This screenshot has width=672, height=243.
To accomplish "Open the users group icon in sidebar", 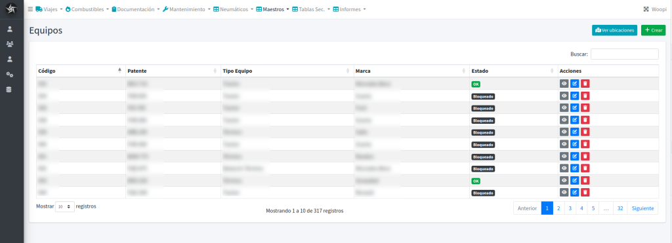I will pyautogui.click(x=9, y=44).
